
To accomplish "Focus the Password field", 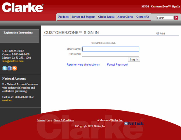I will click(x=110, y=54).
